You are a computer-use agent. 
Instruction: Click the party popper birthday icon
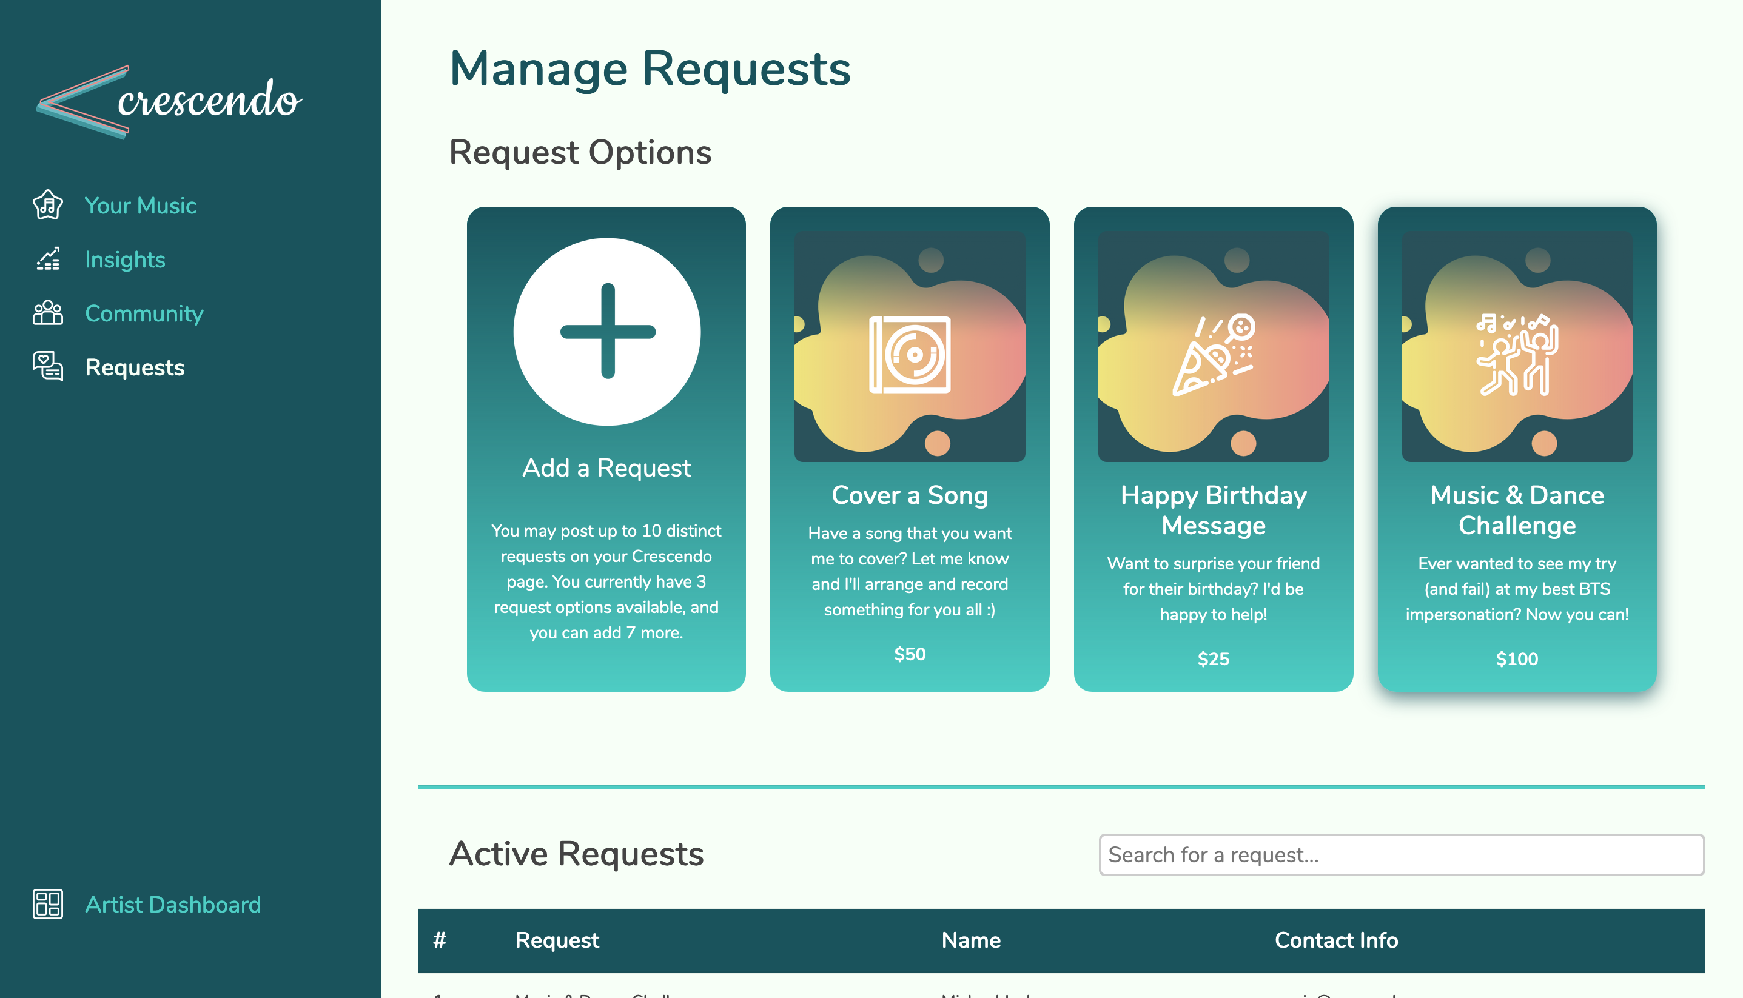point(1213,354)
